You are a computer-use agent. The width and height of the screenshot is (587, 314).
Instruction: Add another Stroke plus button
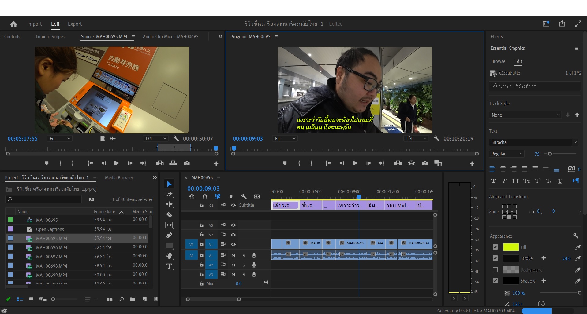544,258
